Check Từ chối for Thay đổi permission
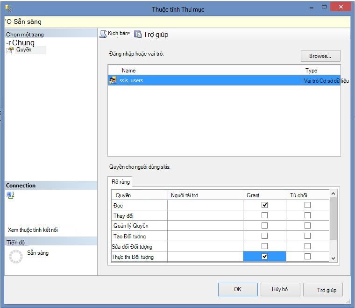 [307, 215]
